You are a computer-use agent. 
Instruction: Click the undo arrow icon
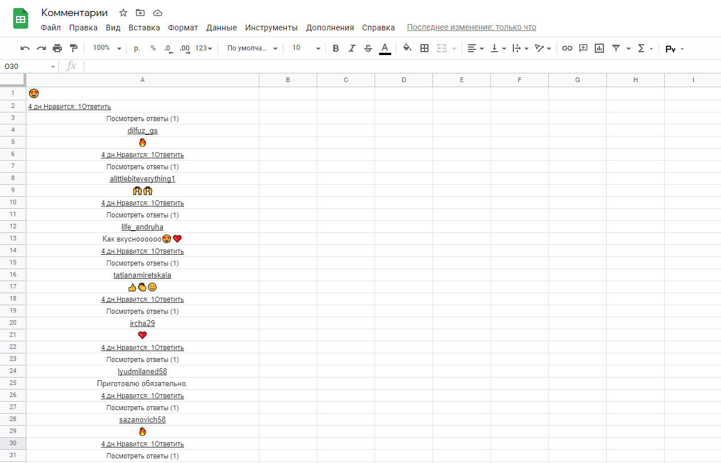[25, 48]
